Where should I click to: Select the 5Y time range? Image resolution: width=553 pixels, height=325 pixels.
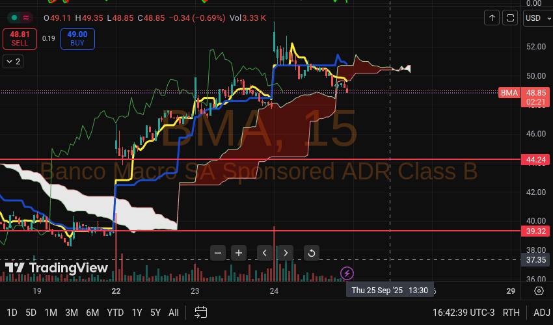click(x=155, y=313)
